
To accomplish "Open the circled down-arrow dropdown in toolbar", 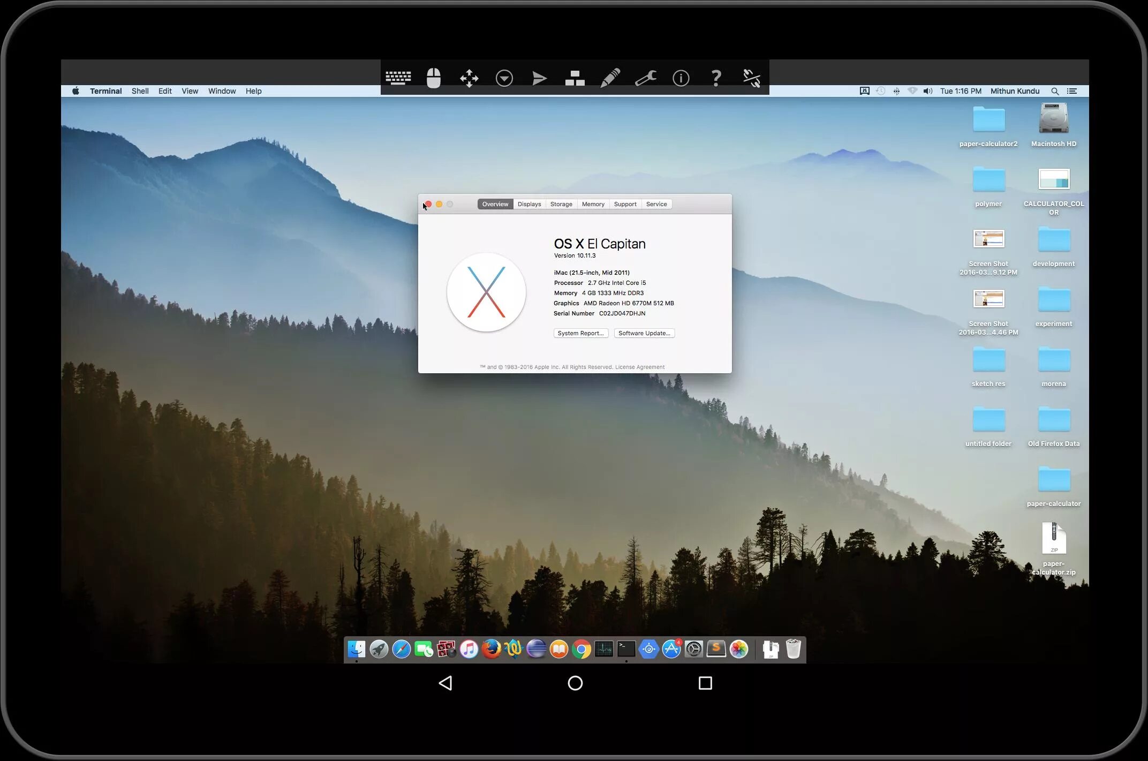I will coord(504,78).
